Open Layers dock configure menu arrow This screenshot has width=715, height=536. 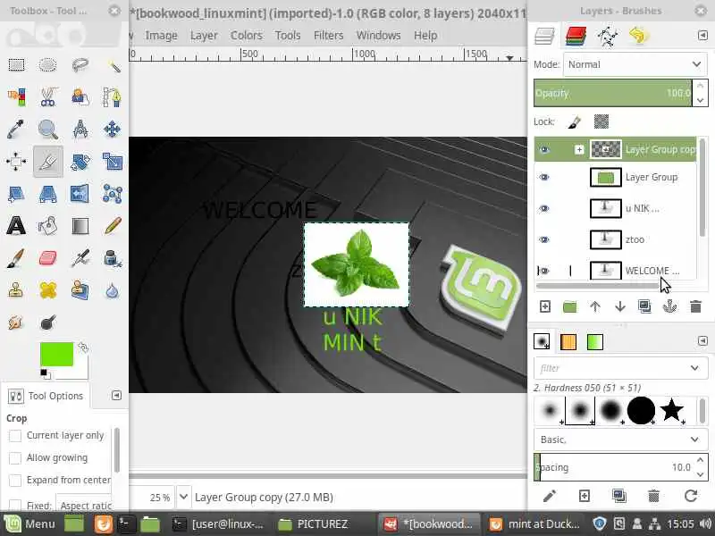coord(702,36)
